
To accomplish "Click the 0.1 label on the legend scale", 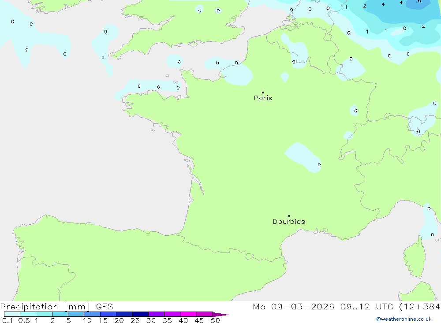I will tap(7, 320).
